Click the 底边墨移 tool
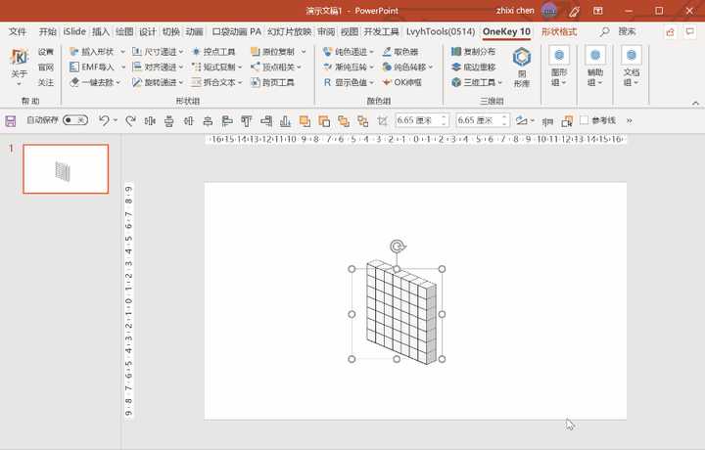Screen dimensions: 705x450 click(474, 67)
